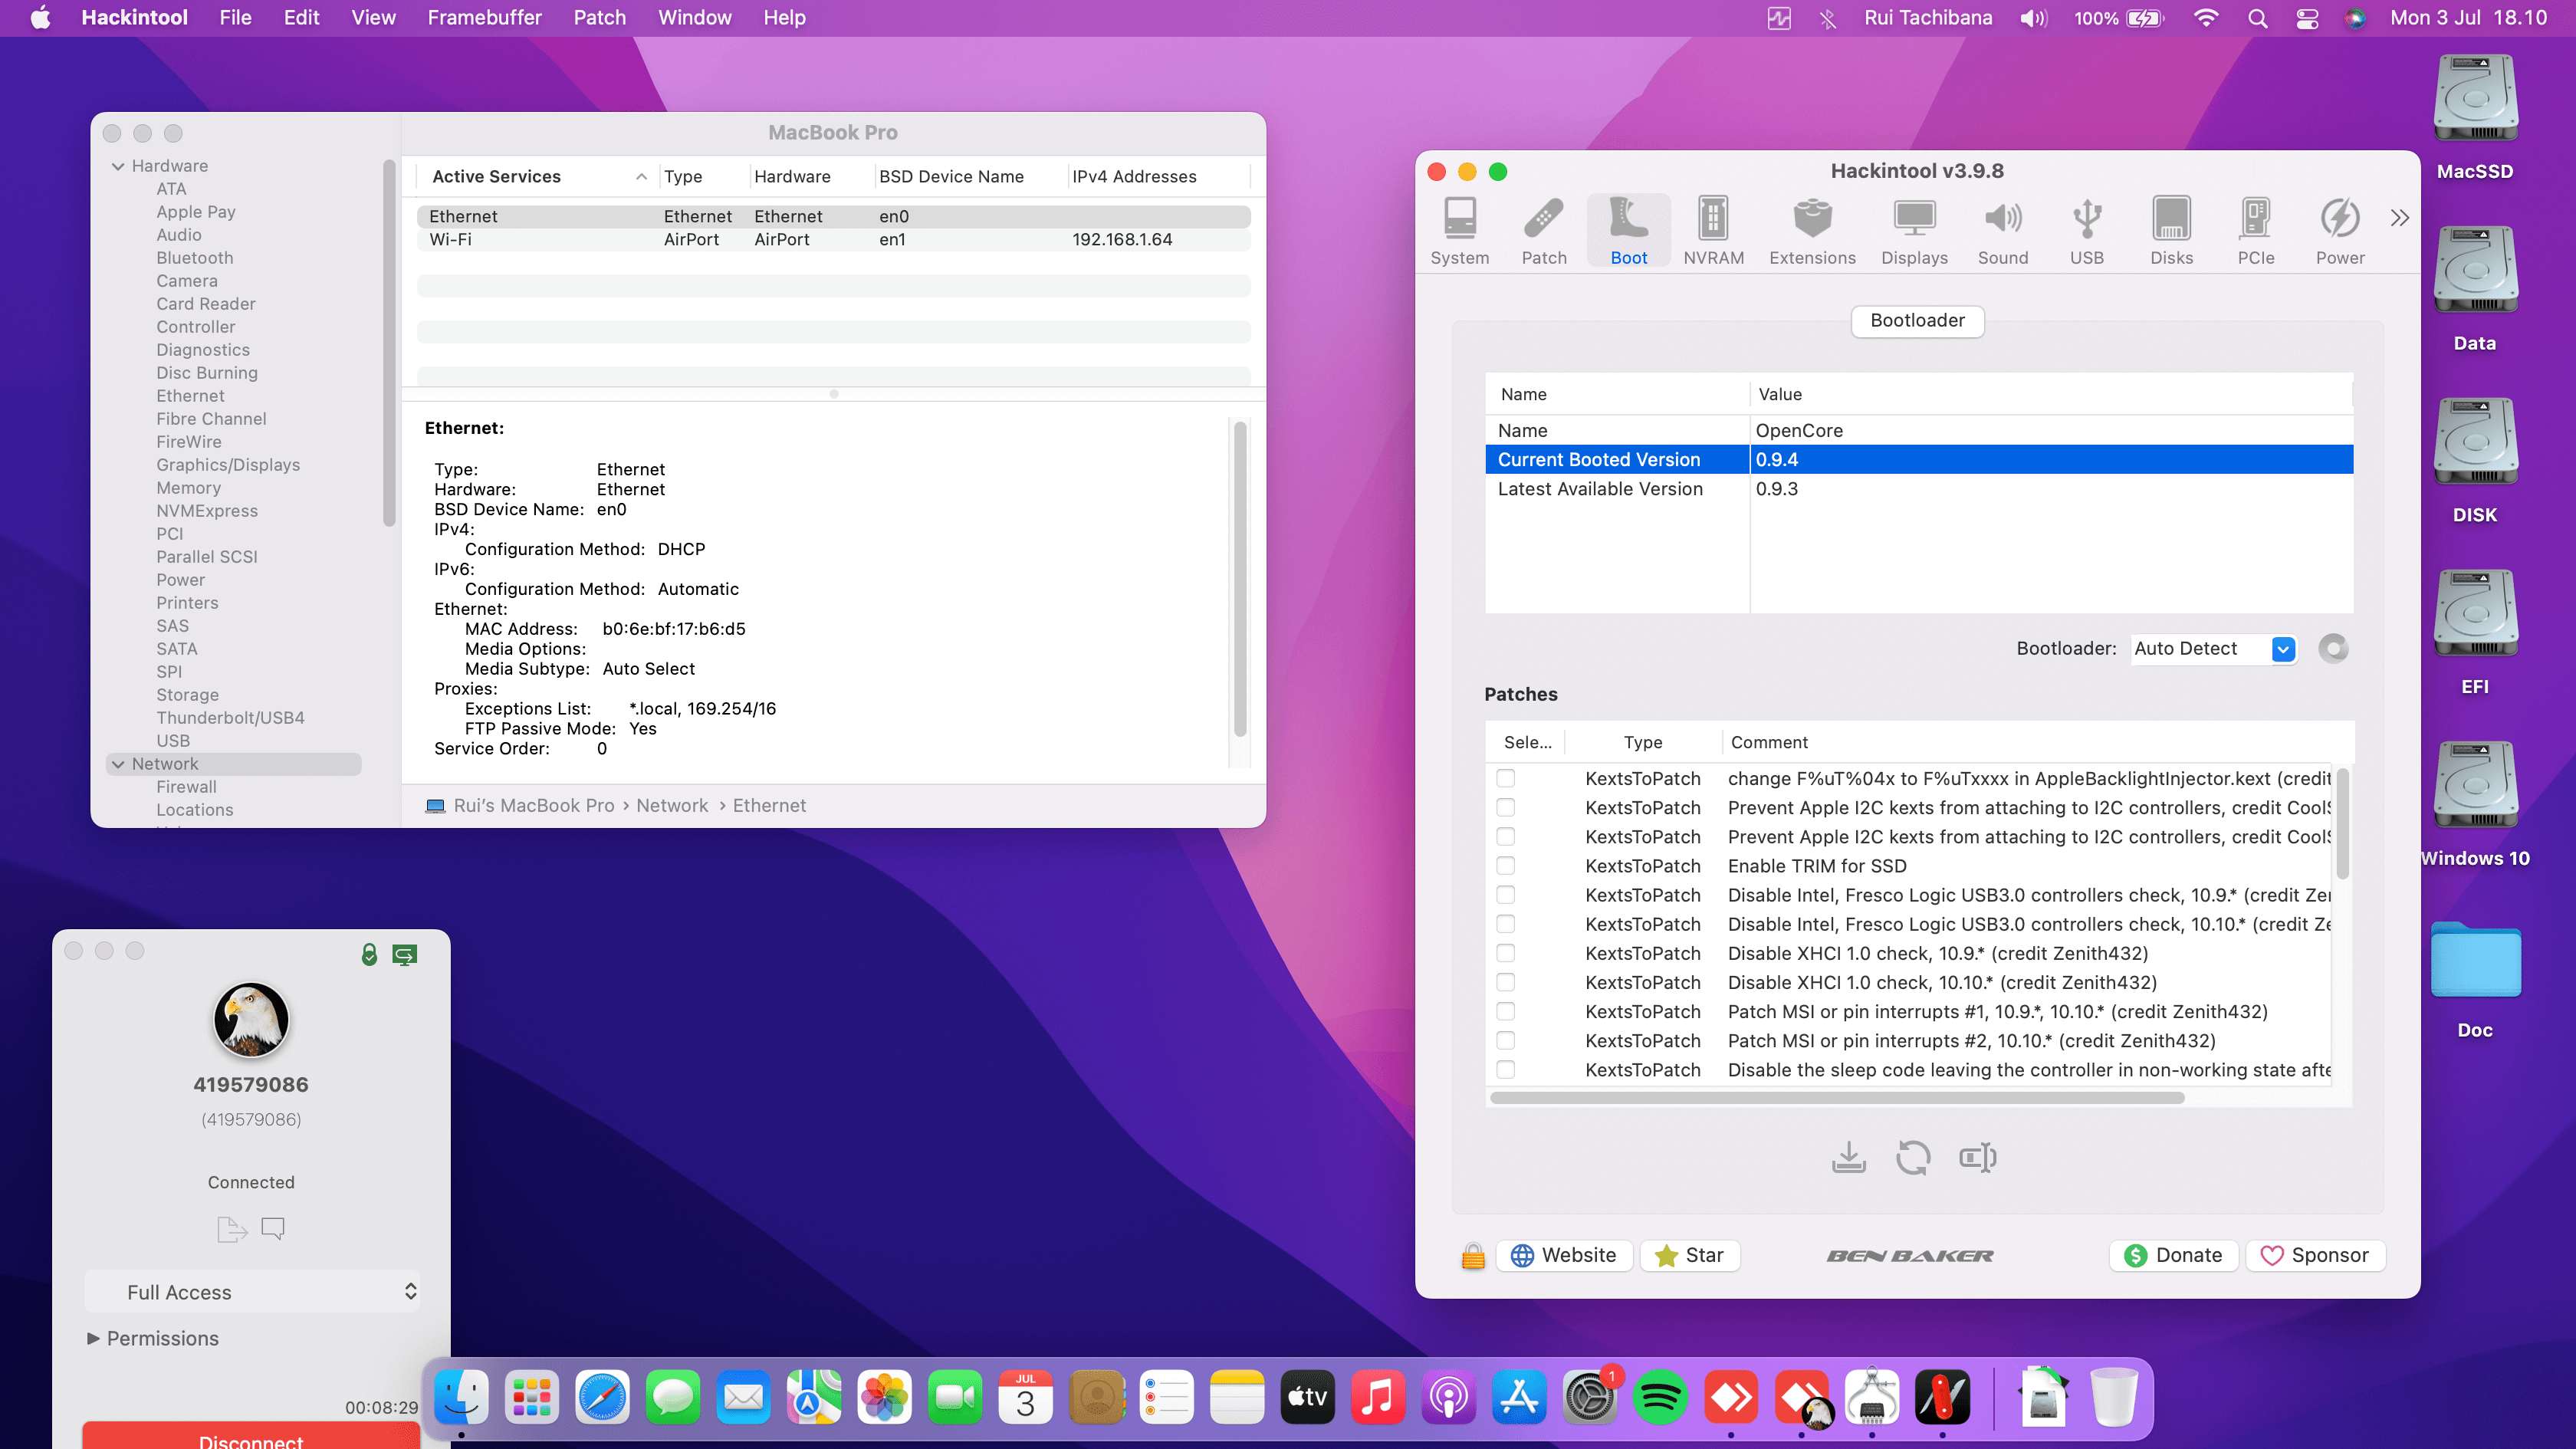Open the Patch tool in Hackintool toolbar
Image resolution: width=2576 pixels, height=1449 pixels.
tap(1544, 230)
